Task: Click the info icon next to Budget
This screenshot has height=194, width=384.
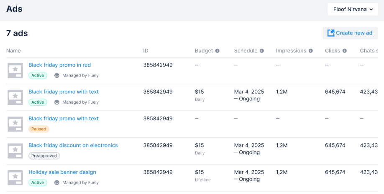Action: coord(218,51)
